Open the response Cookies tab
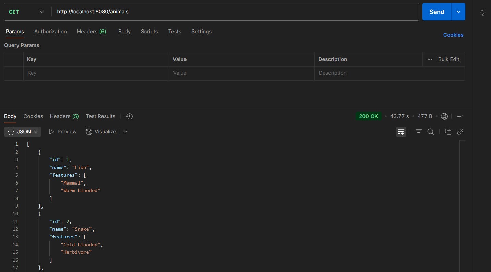This screenshot has width=491, height=272. 33,116
